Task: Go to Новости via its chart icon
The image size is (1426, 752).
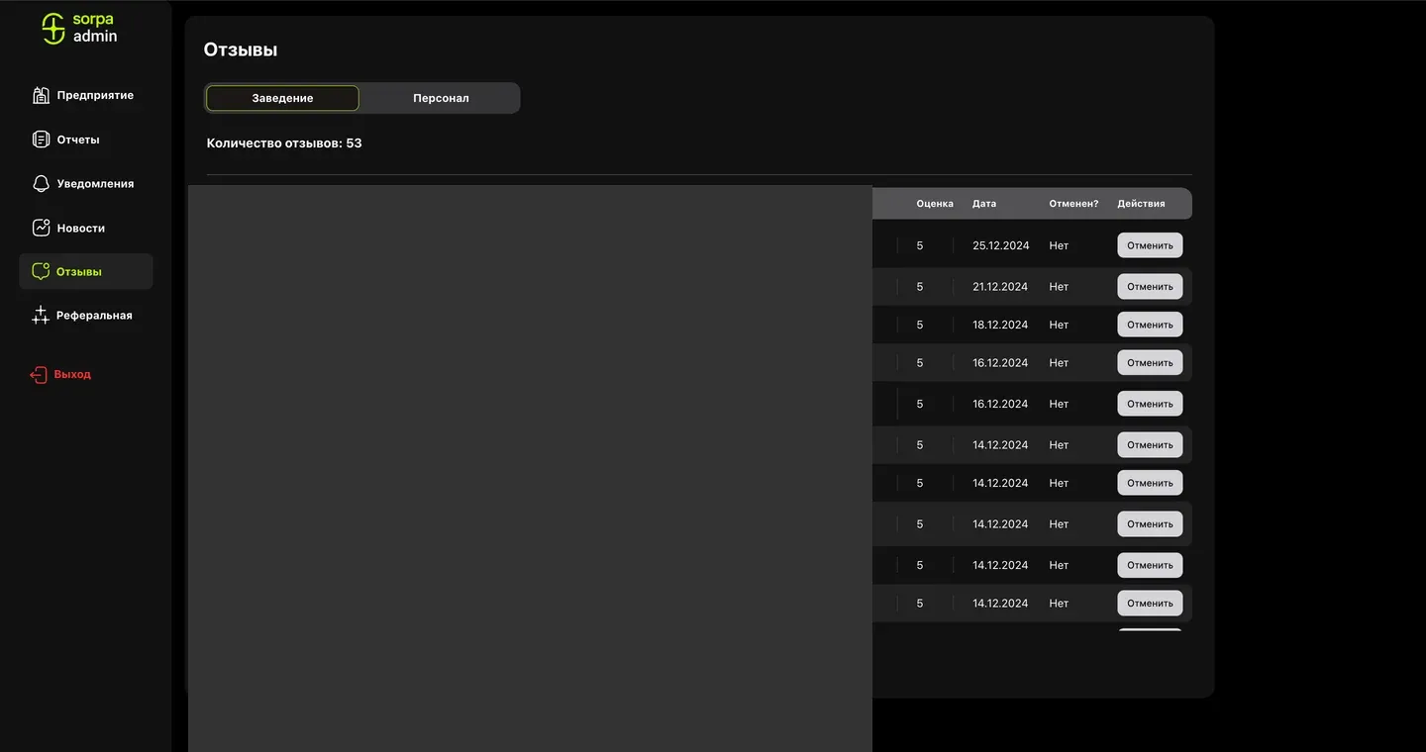Action: [x=41, y=228]
